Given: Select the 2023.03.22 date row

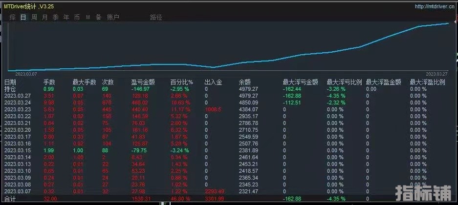Looking at the screenshot, I should [18, 116].
